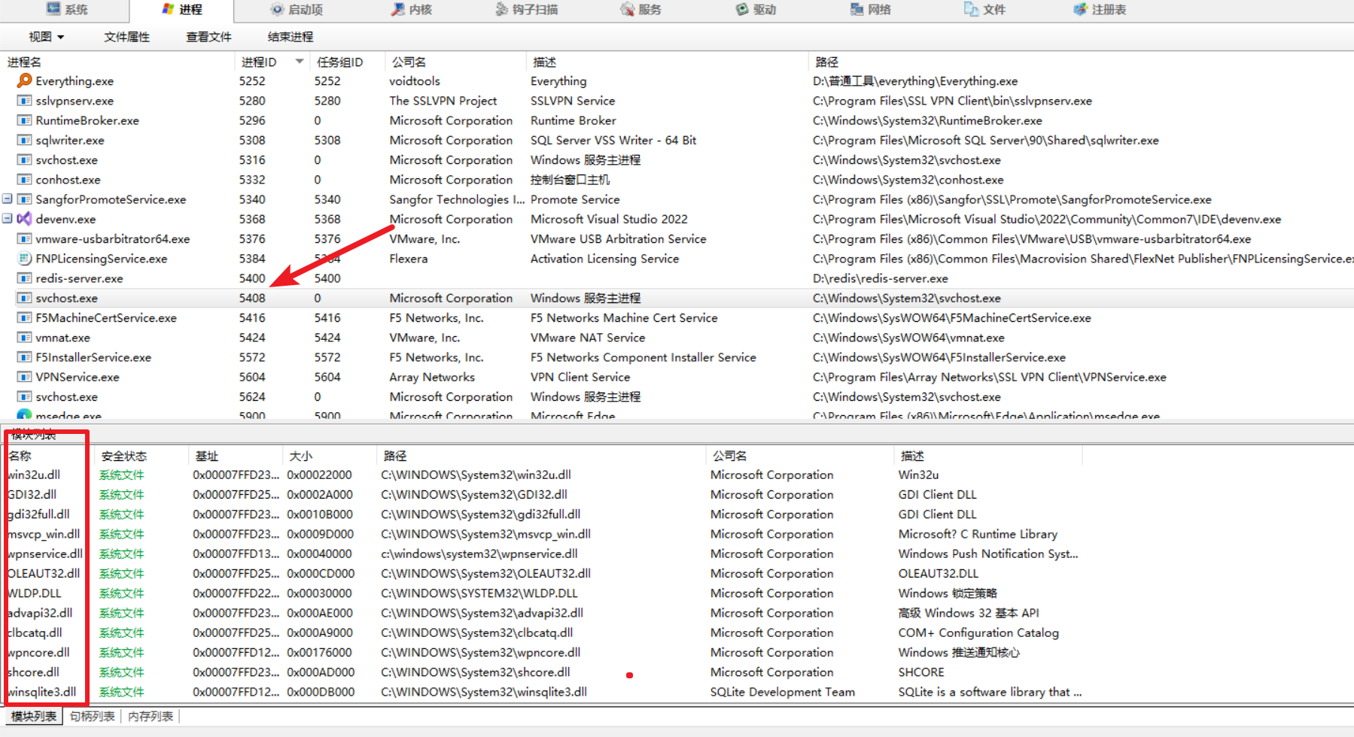1354x737 pixels.
Task: Click the devenv.exe Visual Studio icon
Action: click(24, 219)
